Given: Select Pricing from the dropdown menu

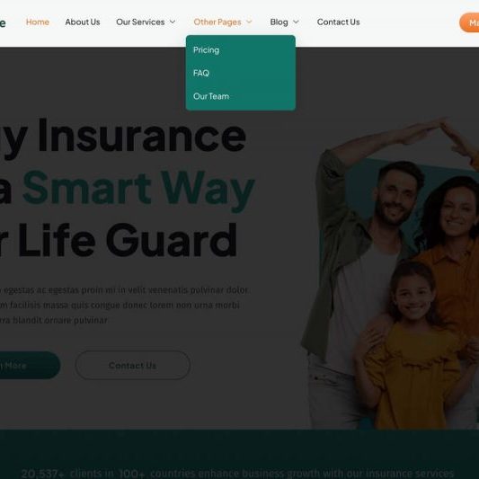Looking at the screenshot, I should click(x=206, y=50).
